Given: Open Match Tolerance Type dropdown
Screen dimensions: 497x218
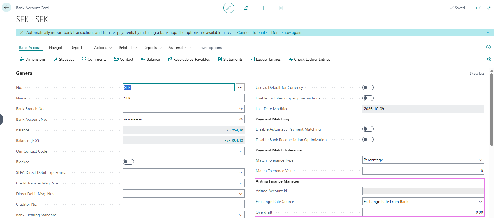Looking at the screenshot, I should (x=480, y=160).
